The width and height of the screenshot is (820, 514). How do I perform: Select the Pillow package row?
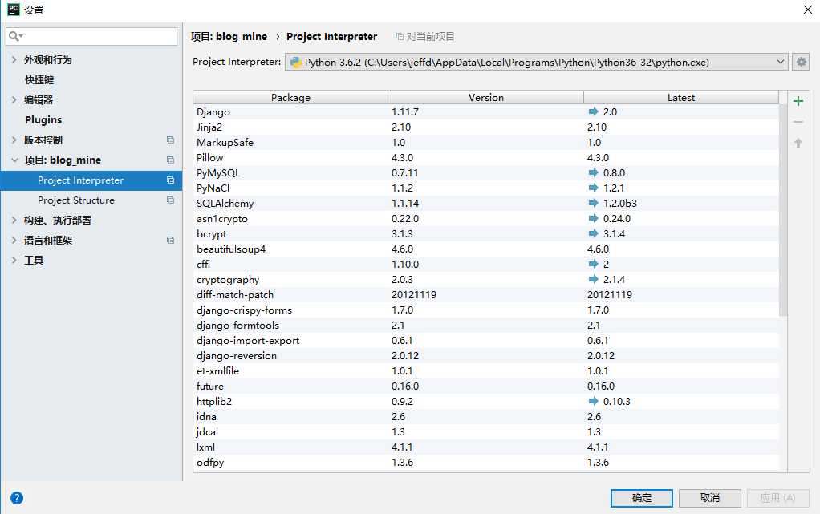[x=486, y=157]
